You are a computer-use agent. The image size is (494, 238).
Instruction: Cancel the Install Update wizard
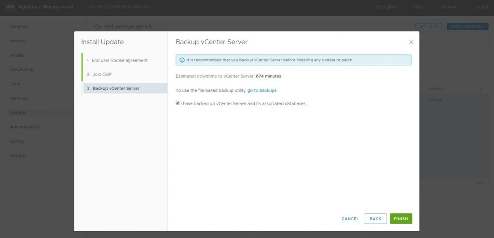point(350,219)
